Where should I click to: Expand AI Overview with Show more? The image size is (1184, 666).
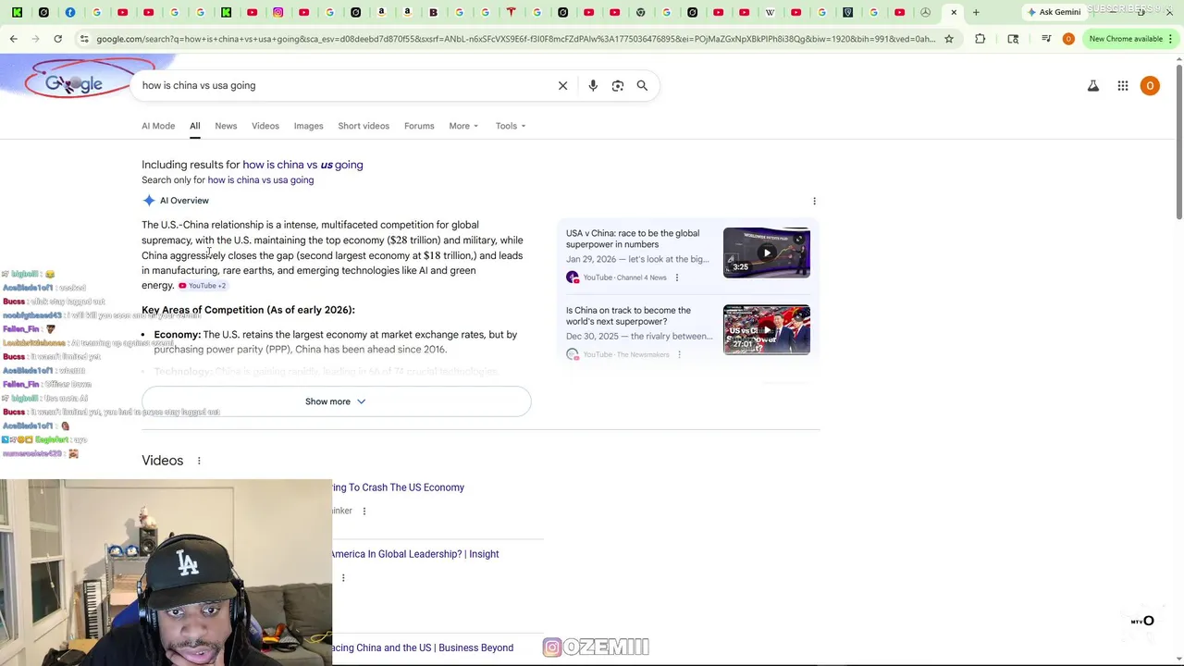coord(336,401)
